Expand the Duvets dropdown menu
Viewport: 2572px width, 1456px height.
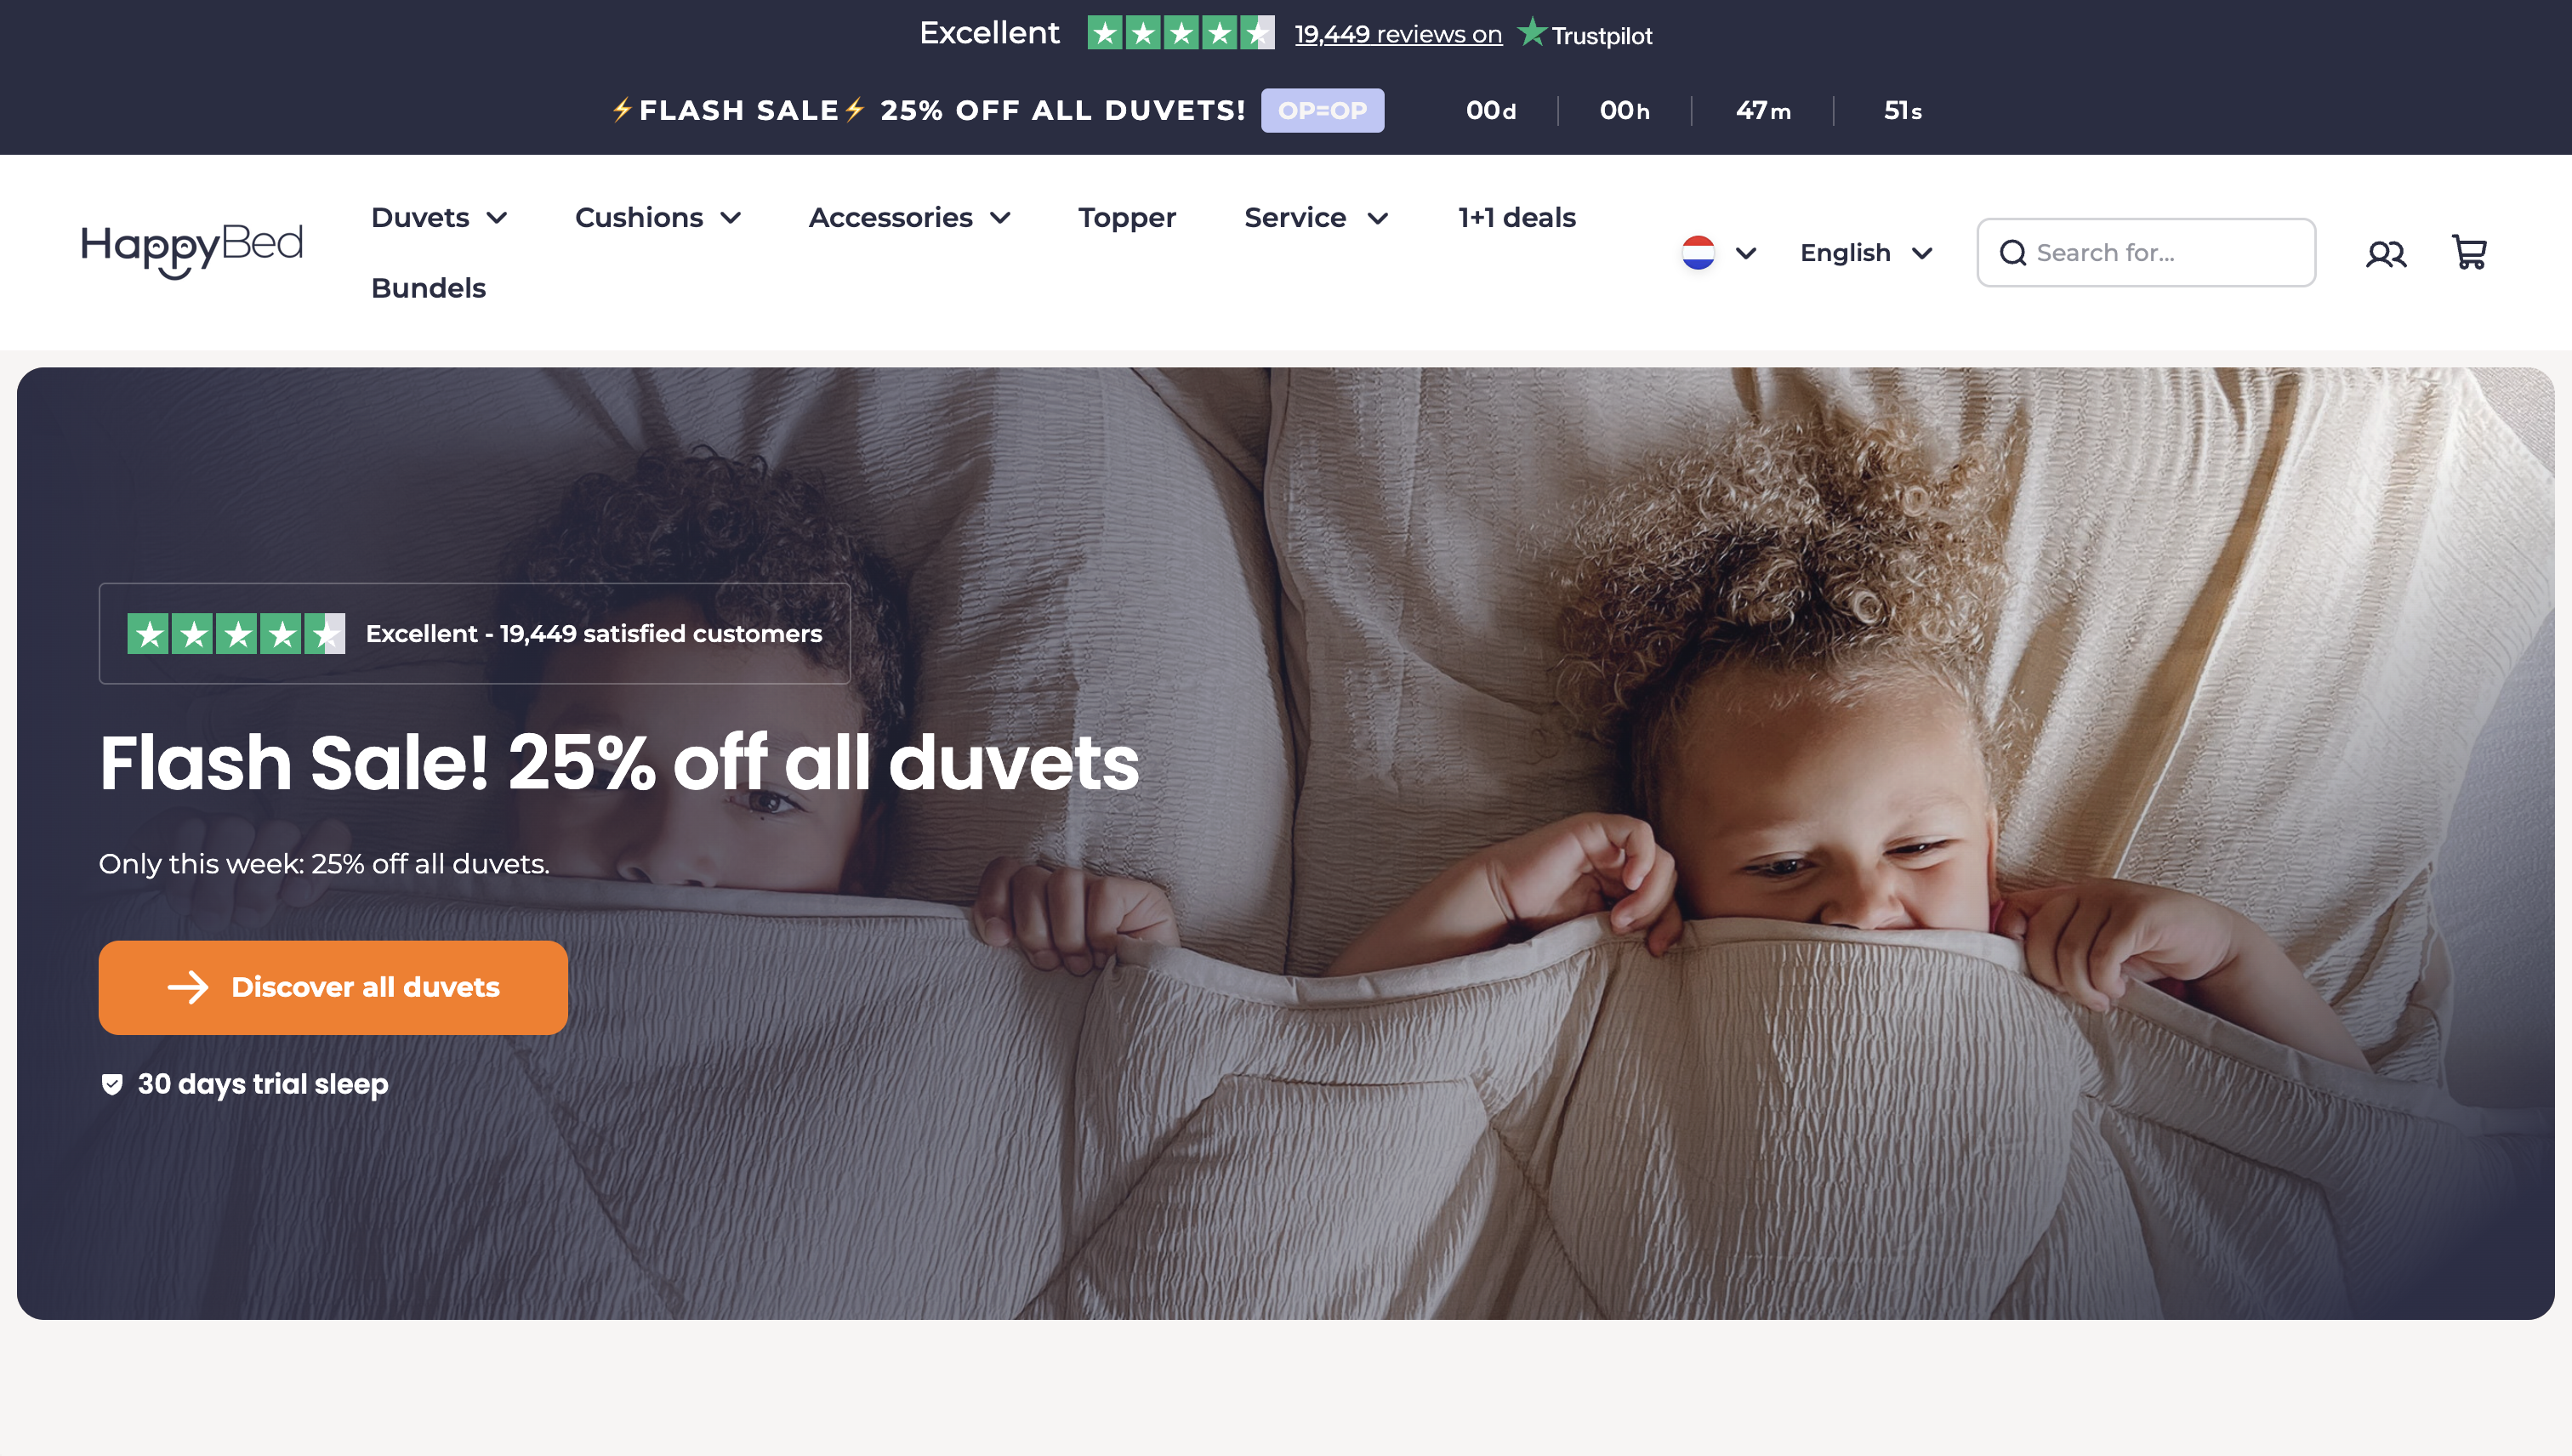(x=439, y=217)
